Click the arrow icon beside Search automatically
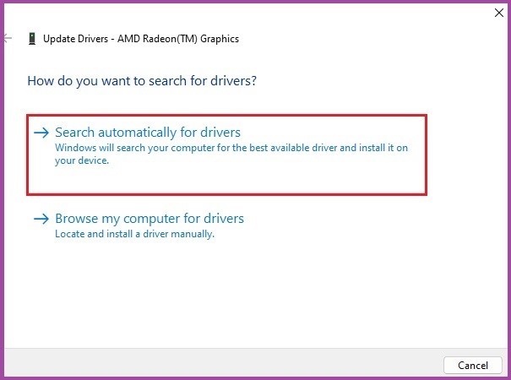The image size is (511, 380). click(x=41, y=133)
